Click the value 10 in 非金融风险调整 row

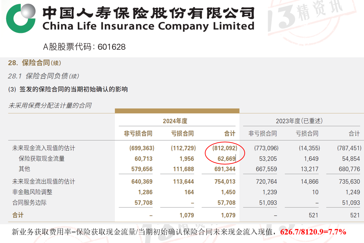pos(315,192)
